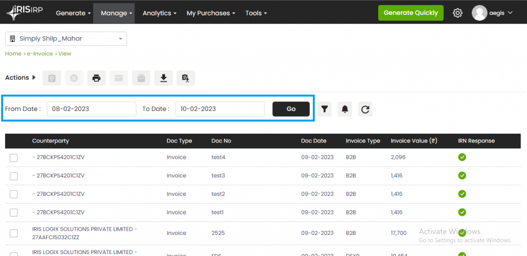The width and height of the screenshot is (527, 256).
Task: Click the Invoice Value column header
Action: click(x=414, y=141)
